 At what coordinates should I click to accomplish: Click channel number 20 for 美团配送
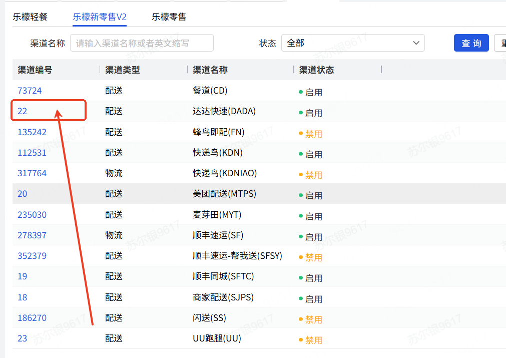tap(23, 194)
